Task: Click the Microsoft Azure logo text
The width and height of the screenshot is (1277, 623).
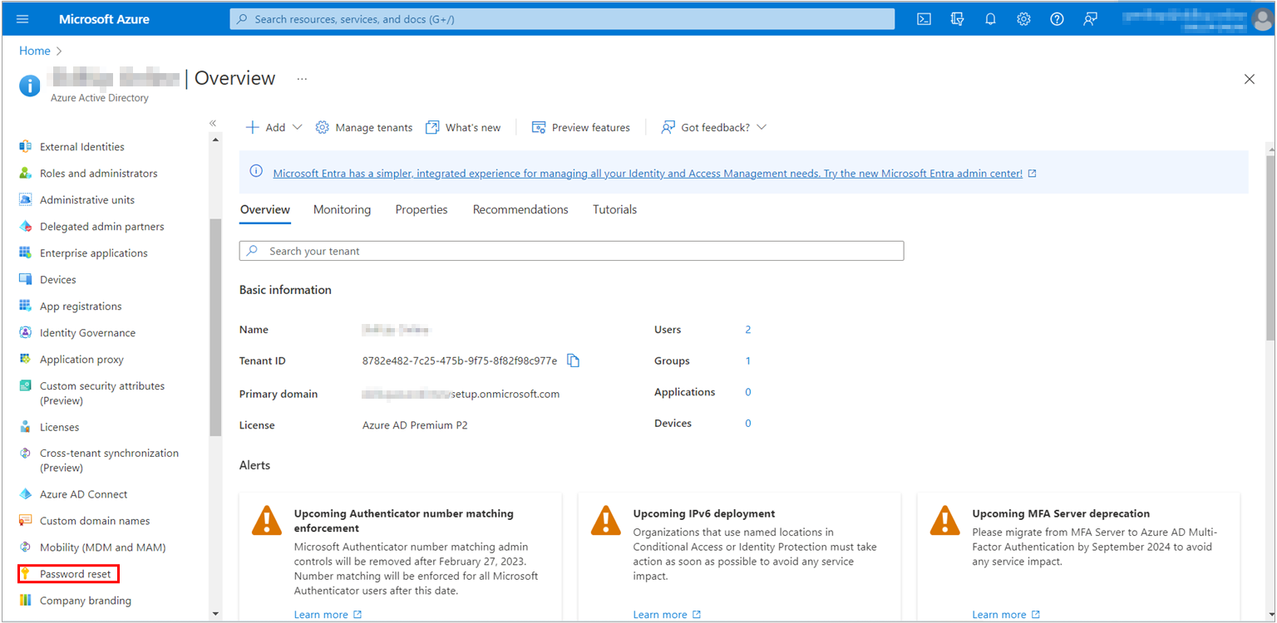Action: click(104, 19)
